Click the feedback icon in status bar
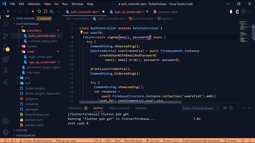Image resolution: width=255 pixels, height=143 pixels. pyautogui.click(x=243, y=141)
